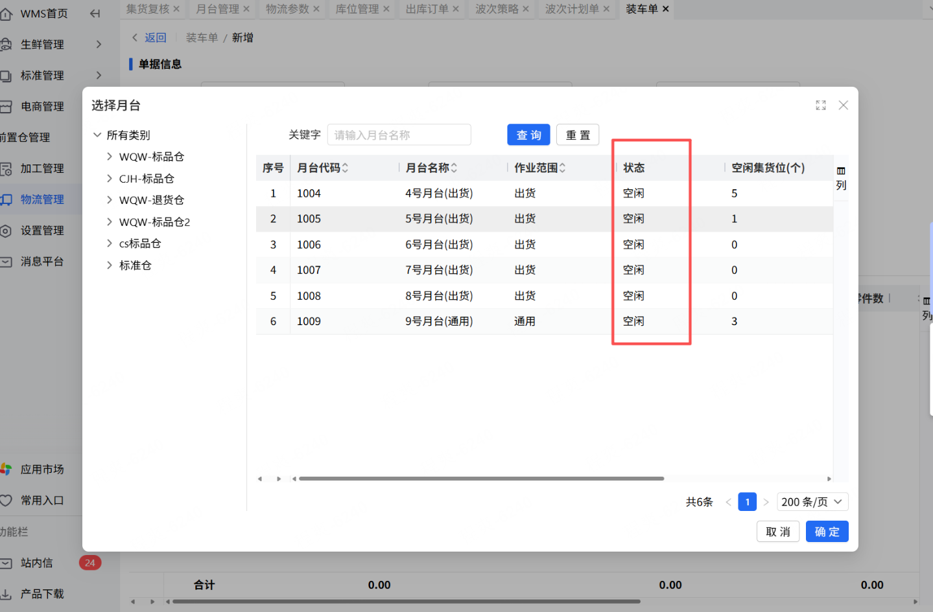Close the 库位管理 tab
This screenshot has width=933, height=612.
[386, 9]
